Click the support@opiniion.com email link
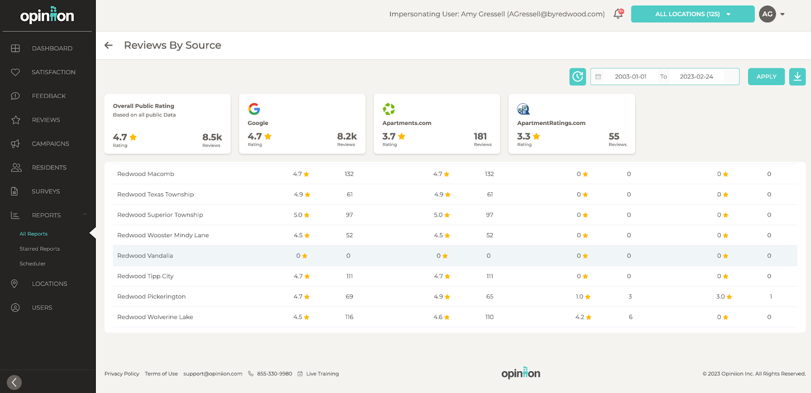The width and height of the screenshot is (811, 393). [x=213, y=374]
